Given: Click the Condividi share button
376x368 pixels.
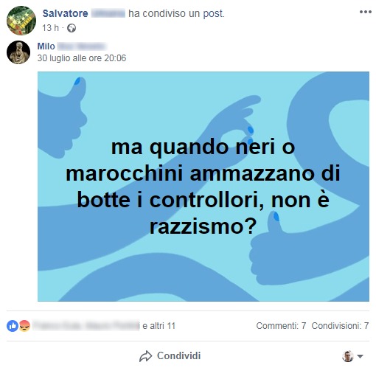Looking at the screenshot, I should point(170,356).
